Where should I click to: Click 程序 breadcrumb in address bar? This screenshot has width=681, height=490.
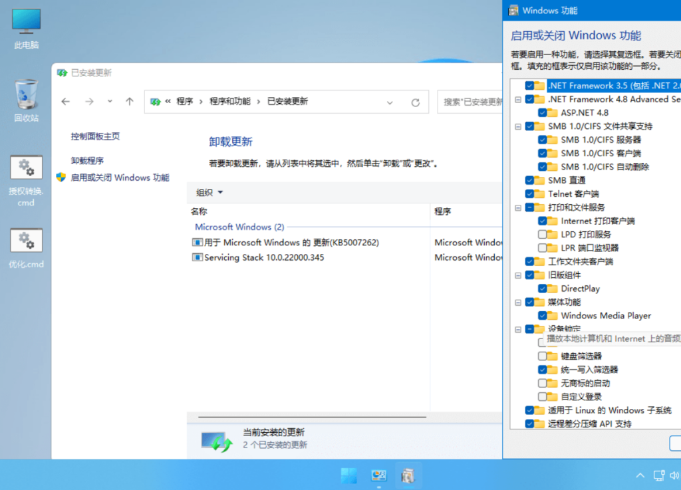[x=185, y=102]
